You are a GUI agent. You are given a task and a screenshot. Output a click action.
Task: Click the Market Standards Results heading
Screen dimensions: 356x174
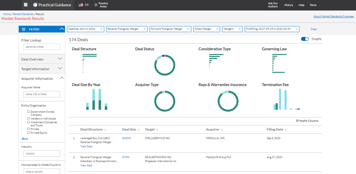click(x=23, y=18)
